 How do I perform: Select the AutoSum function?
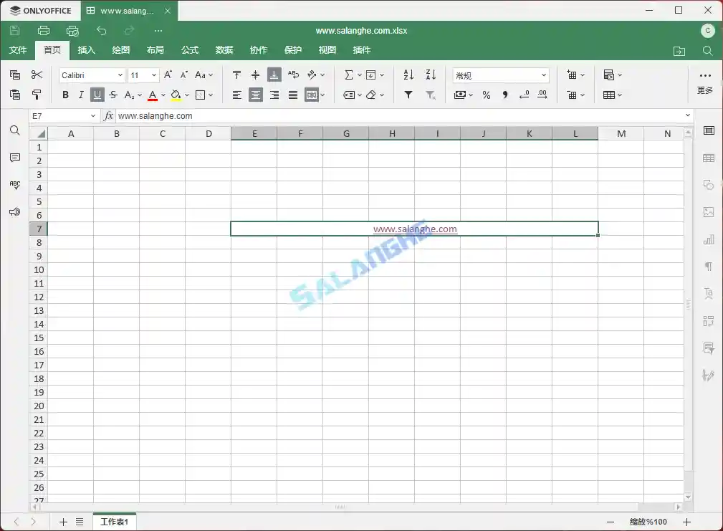coord(349,75)
